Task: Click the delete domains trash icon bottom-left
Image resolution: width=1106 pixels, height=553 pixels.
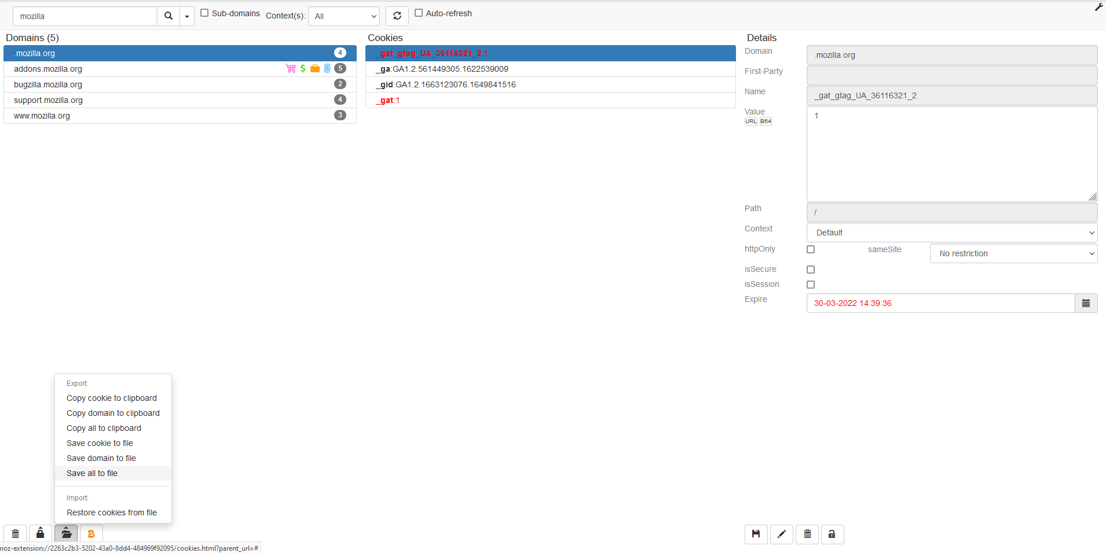Action: pyautogui.click(x=16, y=533)
